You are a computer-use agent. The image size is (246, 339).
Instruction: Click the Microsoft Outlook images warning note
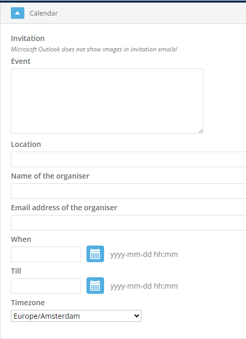(94, 49)
